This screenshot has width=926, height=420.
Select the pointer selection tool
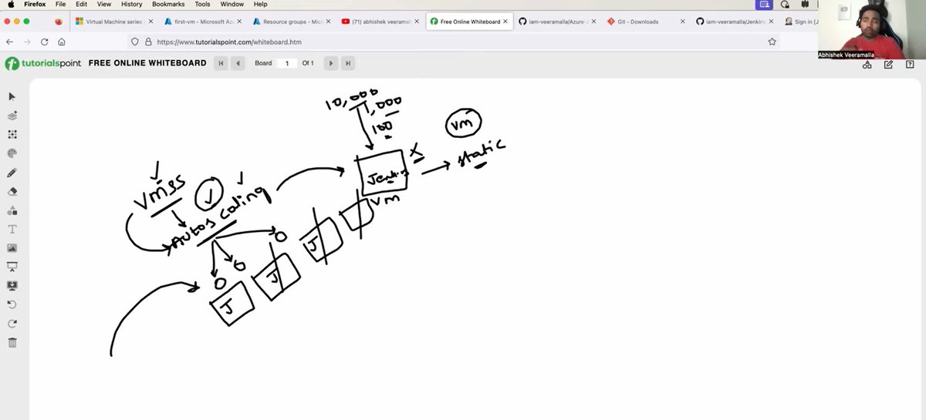coord(12,96)
